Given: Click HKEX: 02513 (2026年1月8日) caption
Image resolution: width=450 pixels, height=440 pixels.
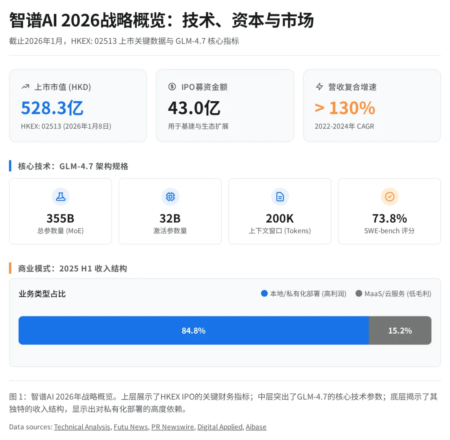Looking at the screenshot, I should click(x=66, y=127).
